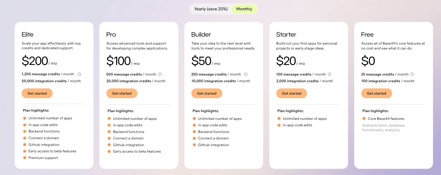441x175 pixels.
Task: Click the info icon beside Pro's 500 message credits
Action: tap(160, 74)
